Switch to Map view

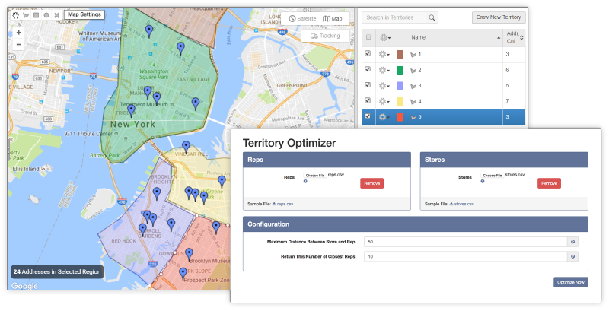(x=333, y=18)
